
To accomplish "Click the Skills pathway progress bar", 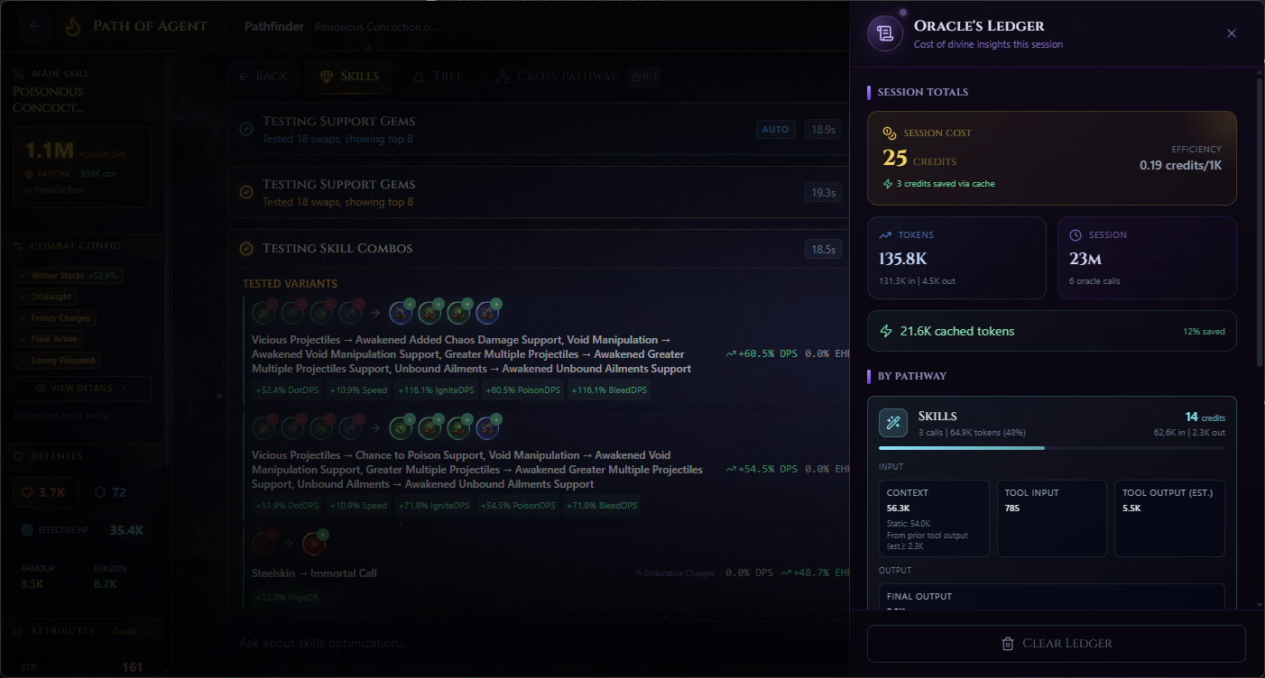I will tap(1052, 448).
